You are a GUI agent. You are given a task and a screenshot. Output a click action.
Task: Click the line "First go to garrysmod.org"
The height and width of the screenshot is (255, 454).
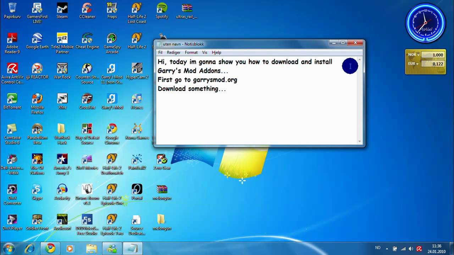tap(197, 80)
